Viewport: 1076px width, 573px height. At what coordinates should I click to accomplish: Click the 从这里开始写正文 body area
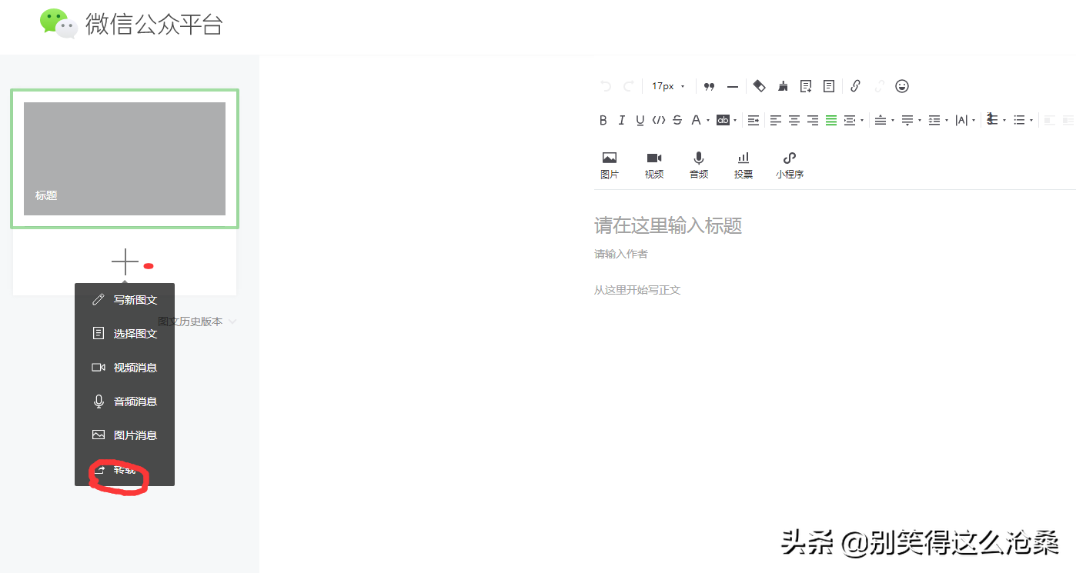(x=637, y=290)
